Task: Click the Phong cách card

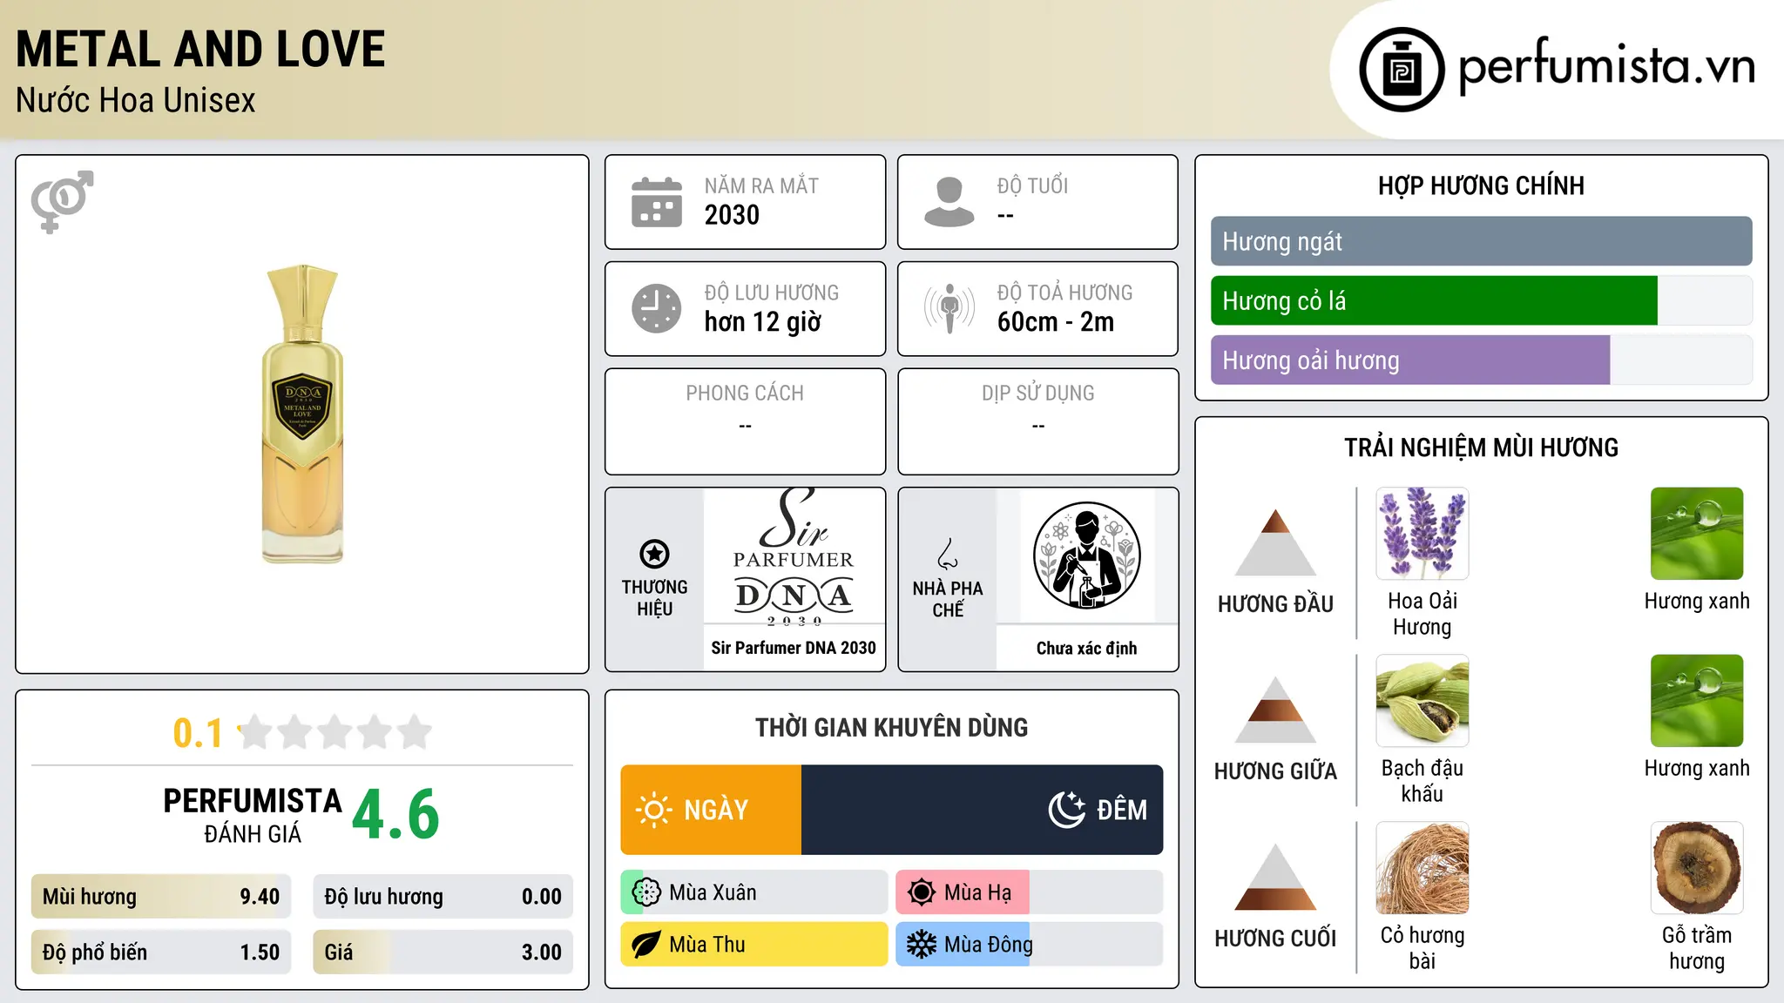Action: point(745,421)
